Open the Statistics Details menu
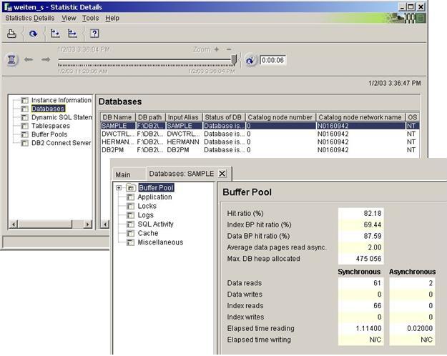The height and width of the screenshot is (356, 447). coord(29,18)
